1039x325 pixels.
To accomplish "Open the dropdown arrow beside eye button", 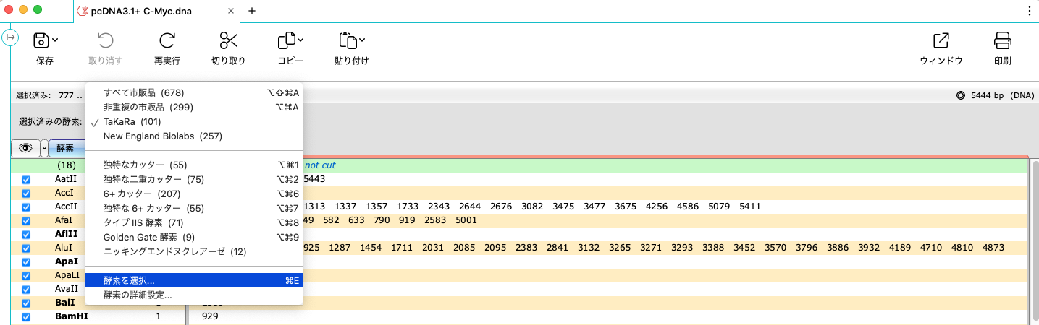I will 44,148.
